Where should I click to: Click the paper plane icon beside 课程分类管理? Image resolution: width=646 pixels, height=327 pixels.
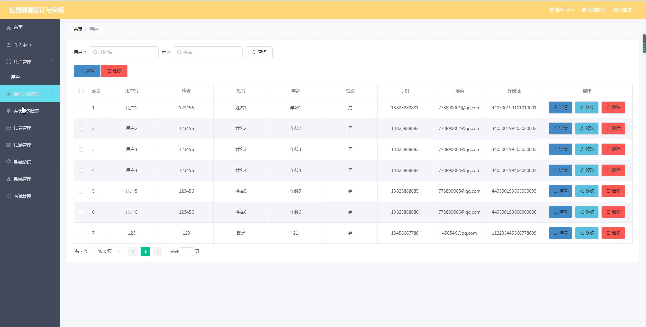click(9, 94)
